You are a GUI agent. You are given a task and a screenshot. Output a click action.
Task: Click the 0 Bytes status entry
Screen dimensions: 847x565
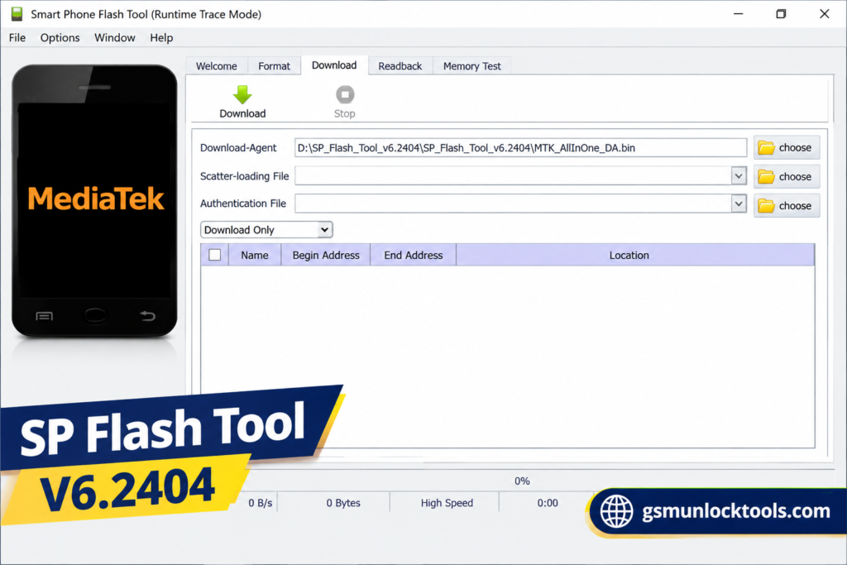343,503
